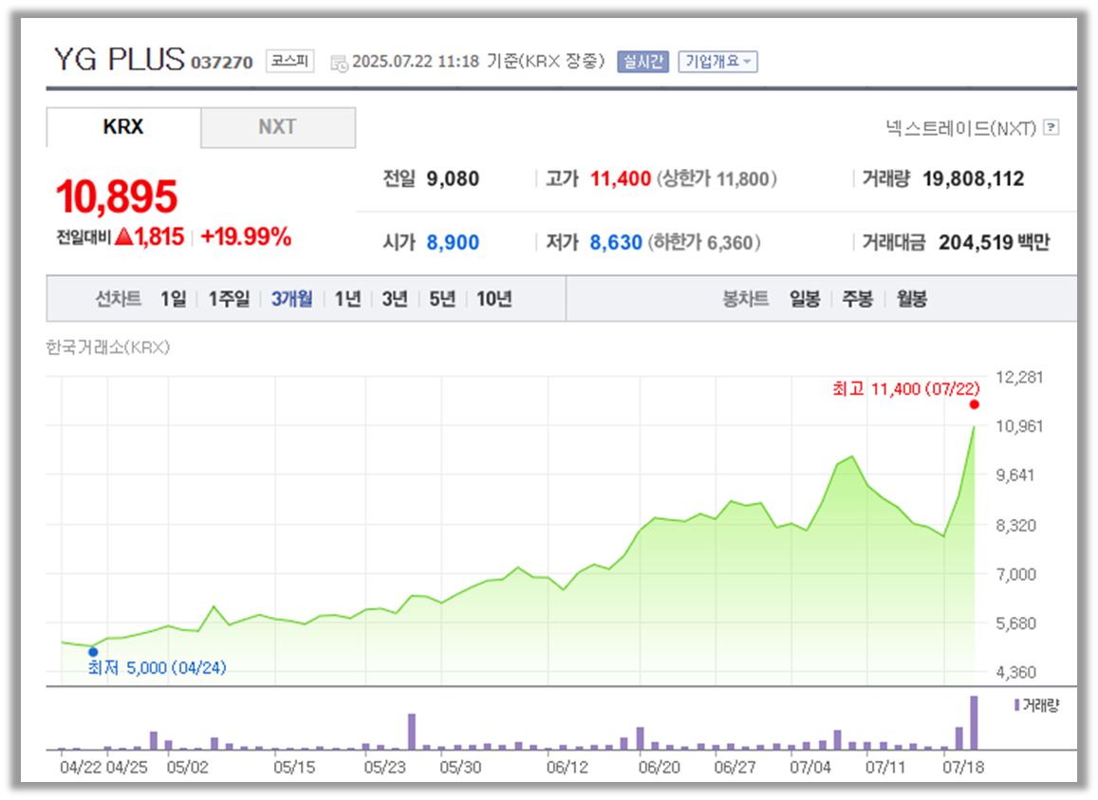Image resolution: width=1098 pixels, height=800 pixels.
Task: Click the volume bar spike near 05/23
Action: point(412,732)
